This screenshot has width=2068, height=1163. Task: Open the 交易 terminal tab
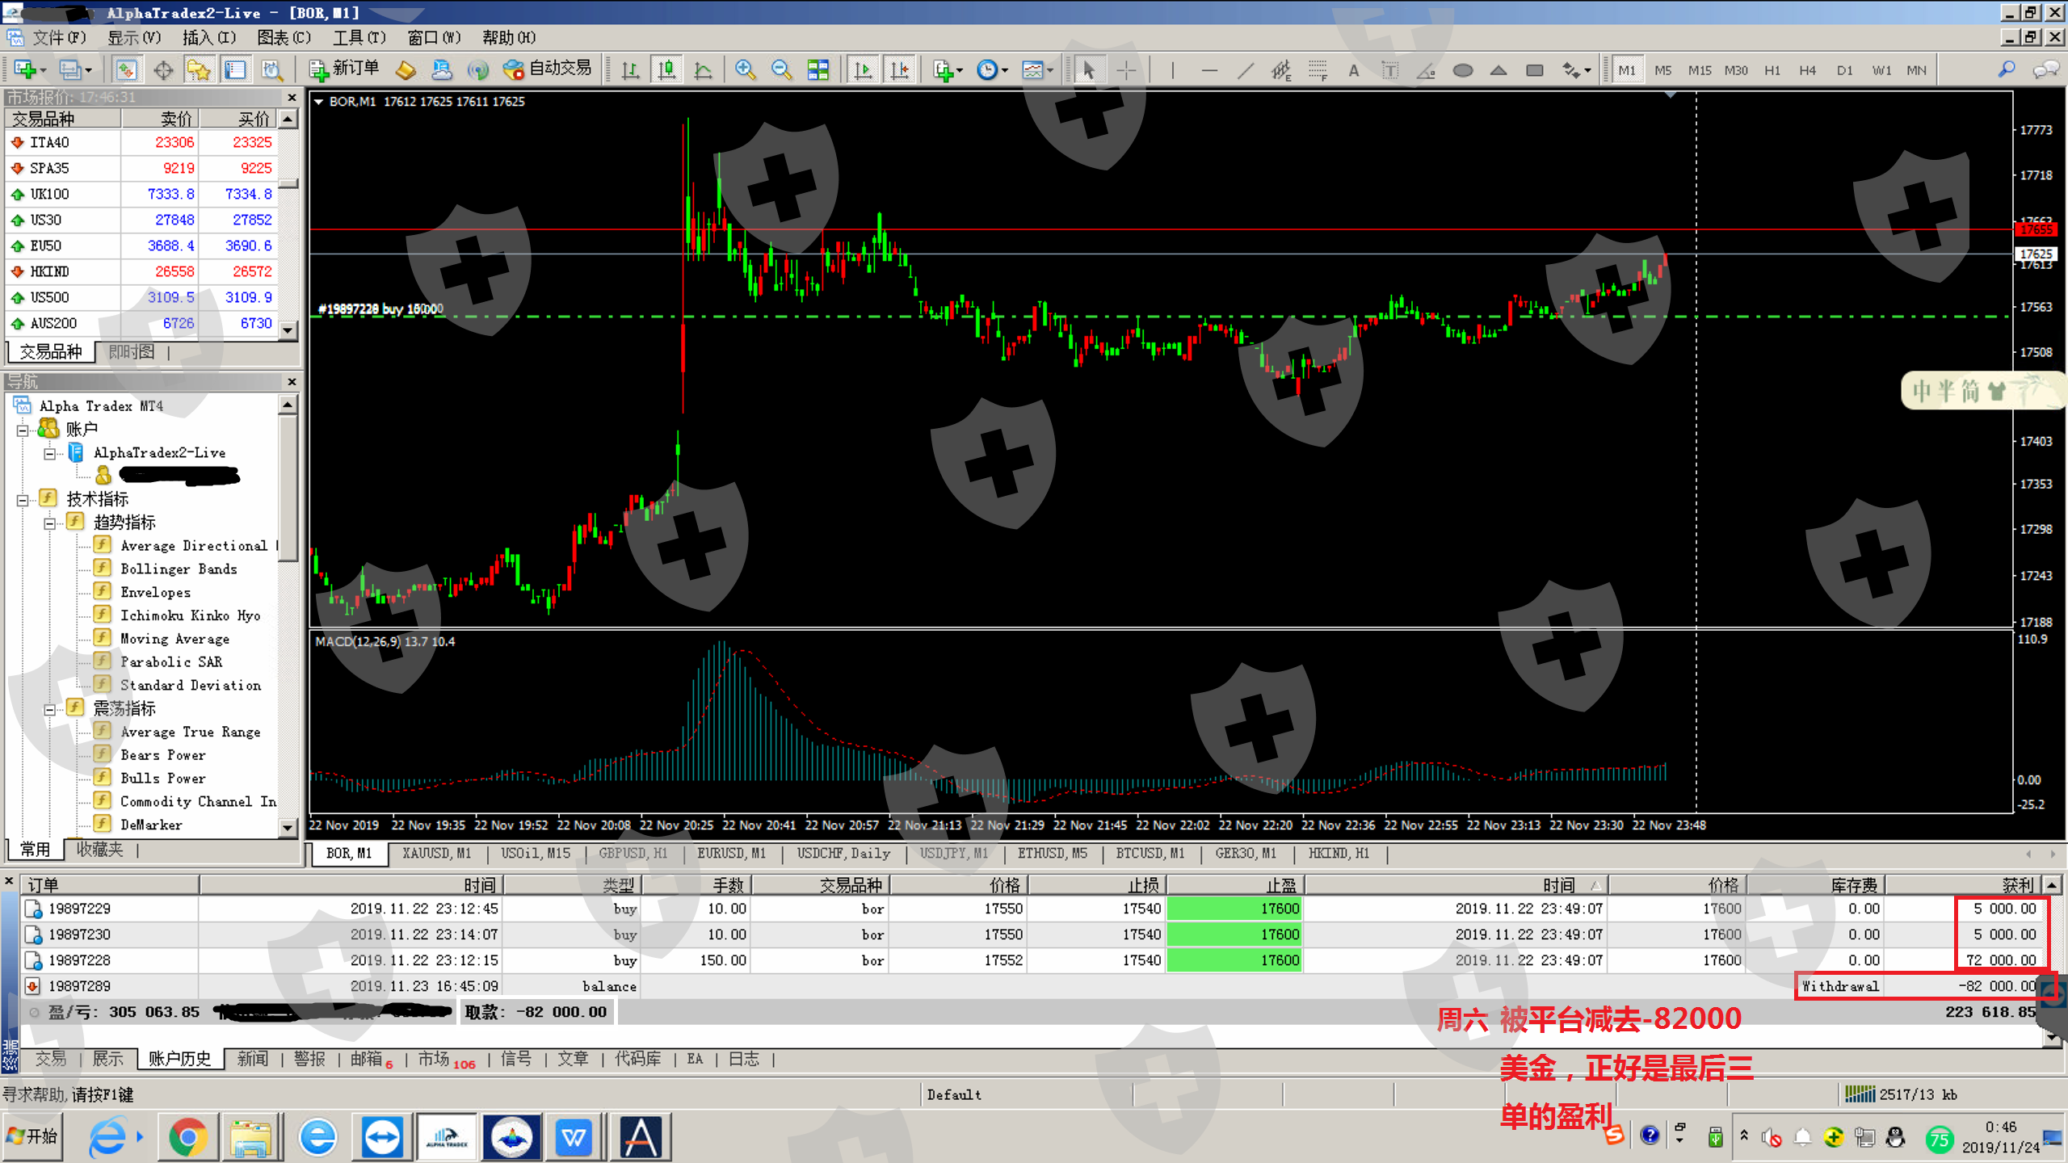(50, 1058)
